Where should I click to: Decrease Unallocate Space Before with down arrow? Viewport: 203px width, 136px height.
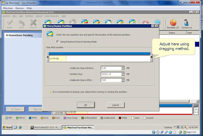[x=123, y=69]
